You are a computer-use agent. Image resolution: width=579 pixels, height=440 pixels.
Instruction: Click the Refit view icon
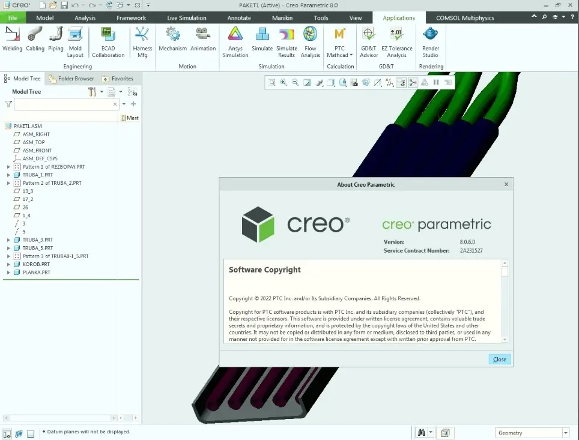coord(271,82)
